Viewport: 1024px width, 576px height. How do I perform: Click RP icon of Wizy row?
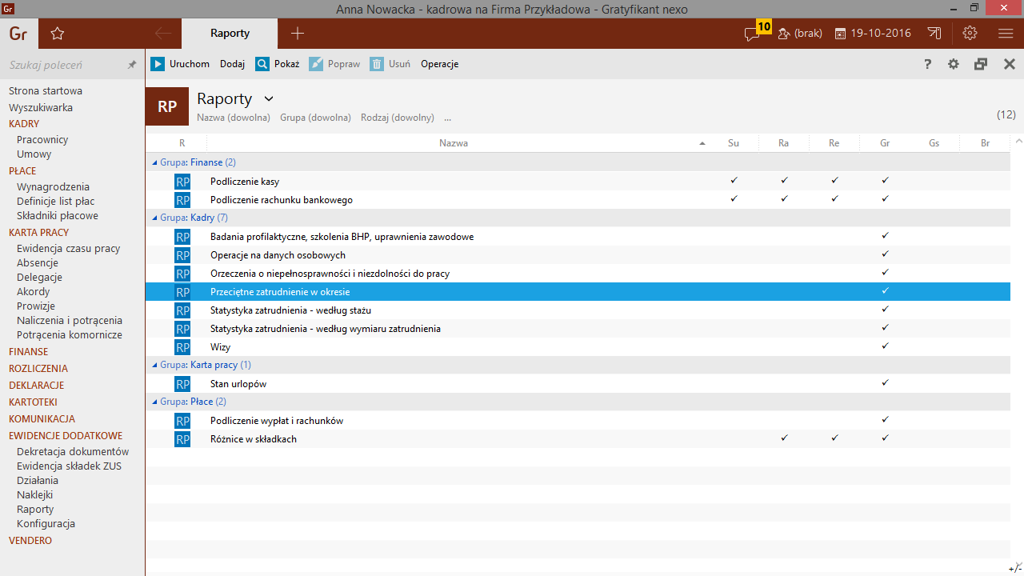[x=182, y=347]
